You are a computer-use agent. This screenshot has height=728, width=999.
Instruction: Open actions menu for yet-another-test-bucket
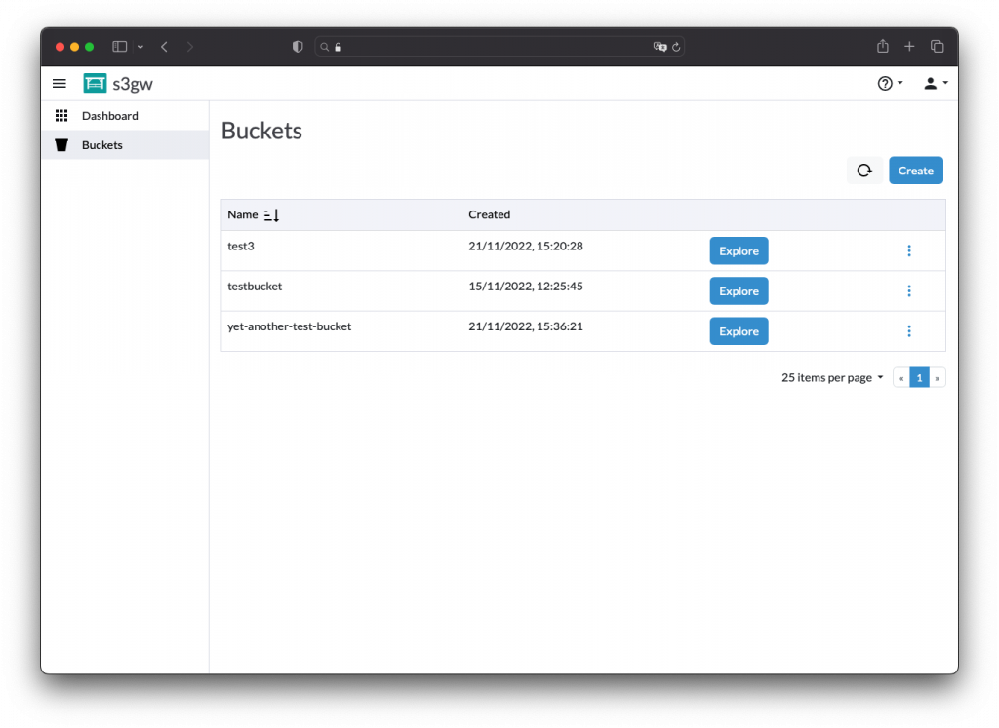tap(909, 331)
